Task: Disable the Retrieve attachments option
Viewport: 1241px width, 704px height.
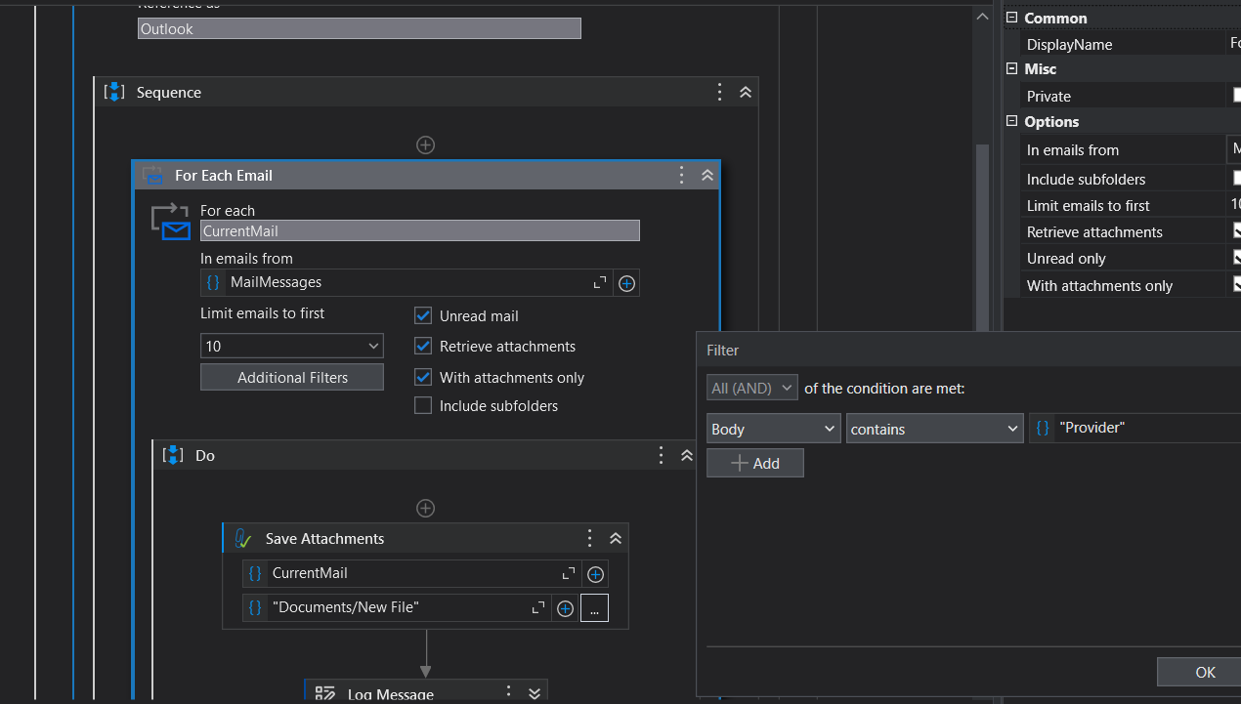Action: (423, 346)
